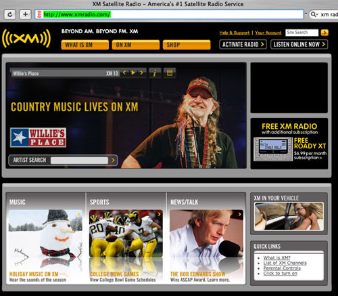Select the URL address field

[169, 14]
